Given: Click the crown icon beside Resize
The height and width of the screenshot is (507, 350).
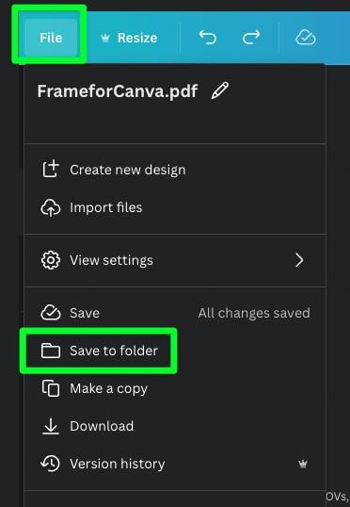Looking at the screenshot, I should click(105, 38).
